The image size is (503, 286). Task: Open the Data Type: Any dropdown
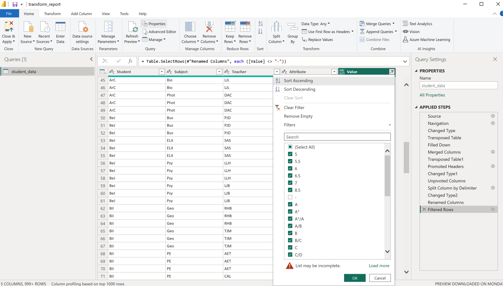(x=316, y=24)
